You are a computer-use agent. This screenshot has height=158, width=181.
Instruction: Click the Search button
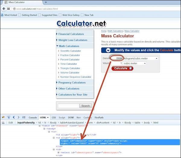tap(86, 106)
